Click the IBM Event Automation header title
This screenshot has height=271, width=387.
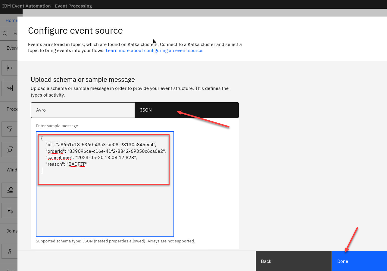[47, 6]
